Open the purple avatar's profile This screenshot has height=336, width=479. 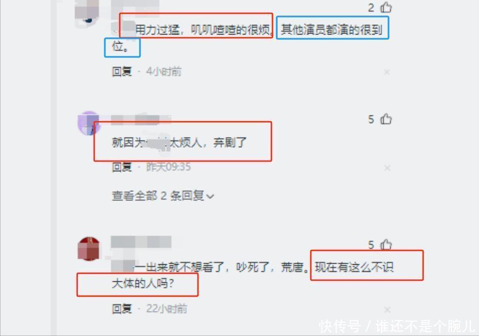(x=89, y=123)
